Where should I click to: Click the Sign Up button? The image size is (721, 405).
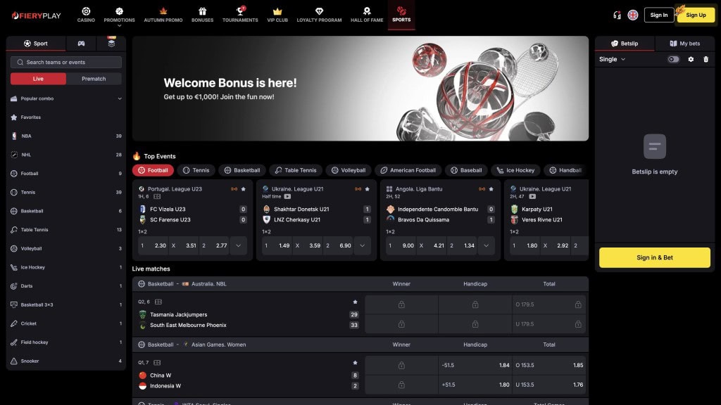(696, 15)
